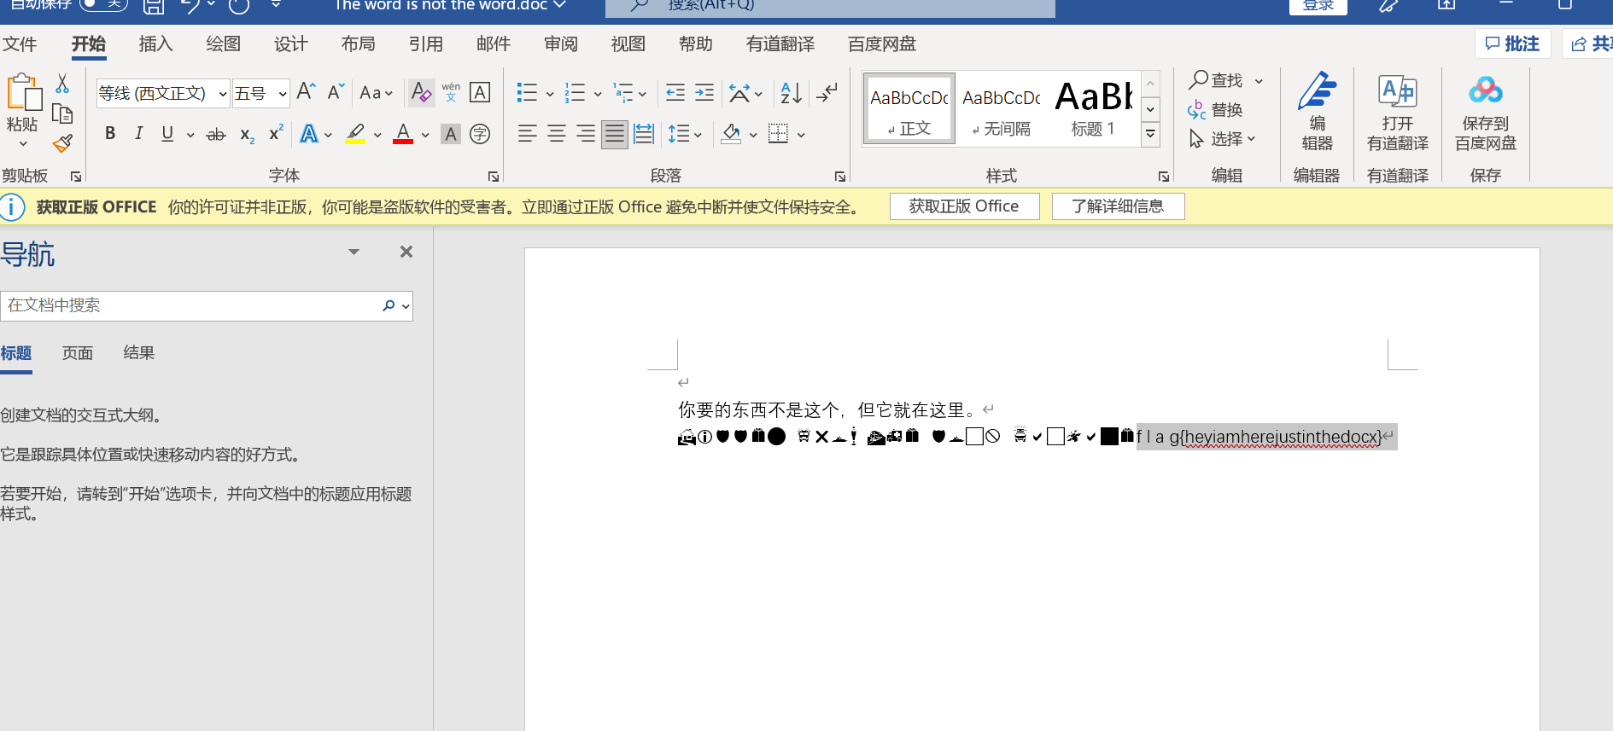Click the Replace (替换) command
Viewport: 1613px width, 731px height.
1215,109
